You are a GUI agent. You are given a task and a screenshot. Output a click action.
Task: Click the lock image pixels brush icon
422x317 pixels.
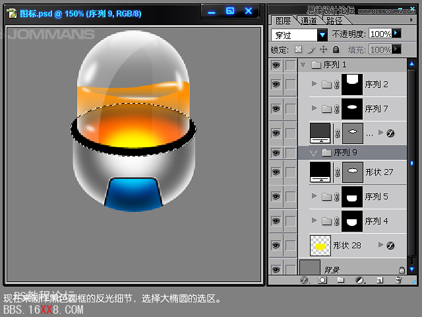(311, 50)
